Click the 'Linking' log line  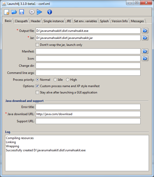tap(11, 142)
